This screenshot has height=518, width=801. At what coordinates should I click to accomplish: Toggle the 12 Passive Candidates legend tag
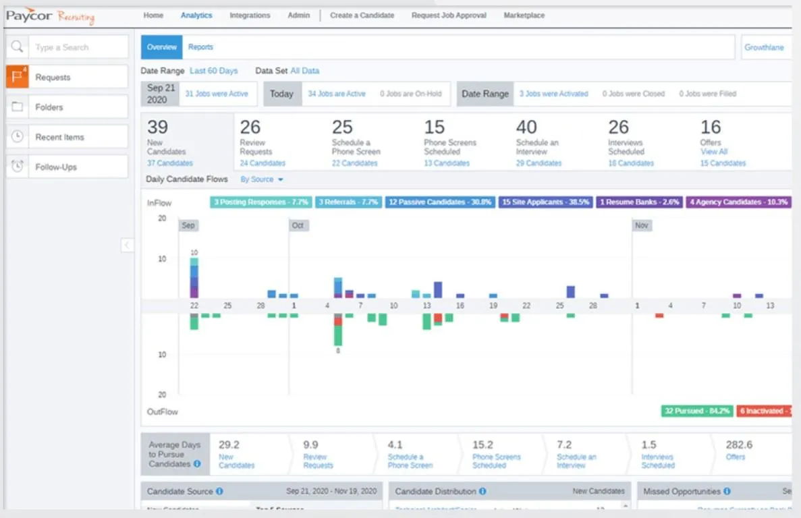pyautogui.click(x=440, y=202)
